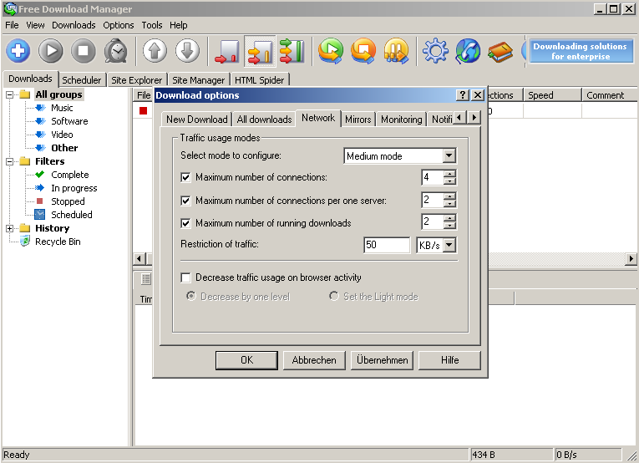Increase maximum number of connections spinner
This screenshot has width=639, height=463.
[450, 174]
